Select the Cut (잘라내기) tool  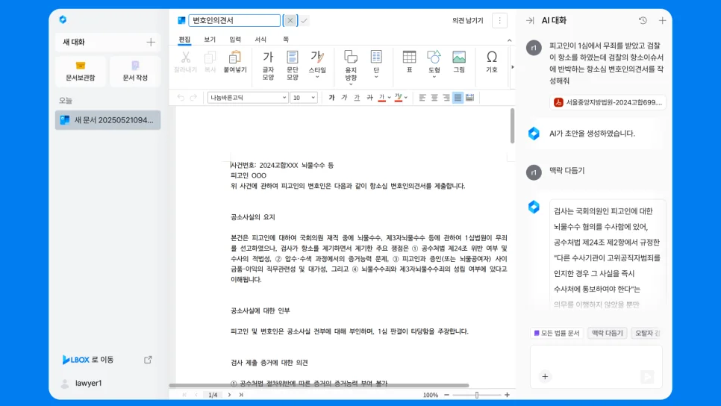tap(185, 62)
